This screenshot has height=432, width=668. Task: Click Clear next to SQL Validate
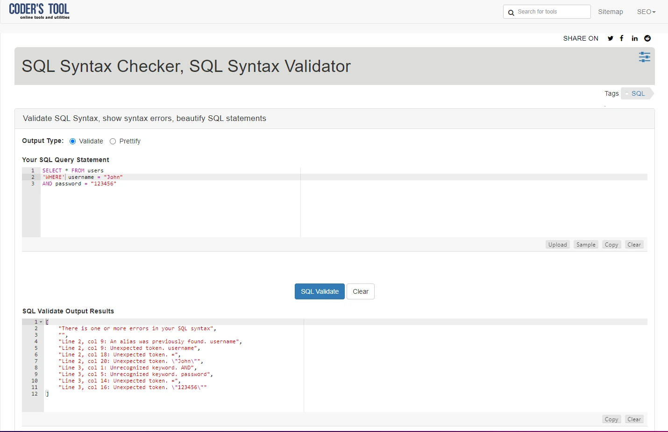tap(361, 291)
